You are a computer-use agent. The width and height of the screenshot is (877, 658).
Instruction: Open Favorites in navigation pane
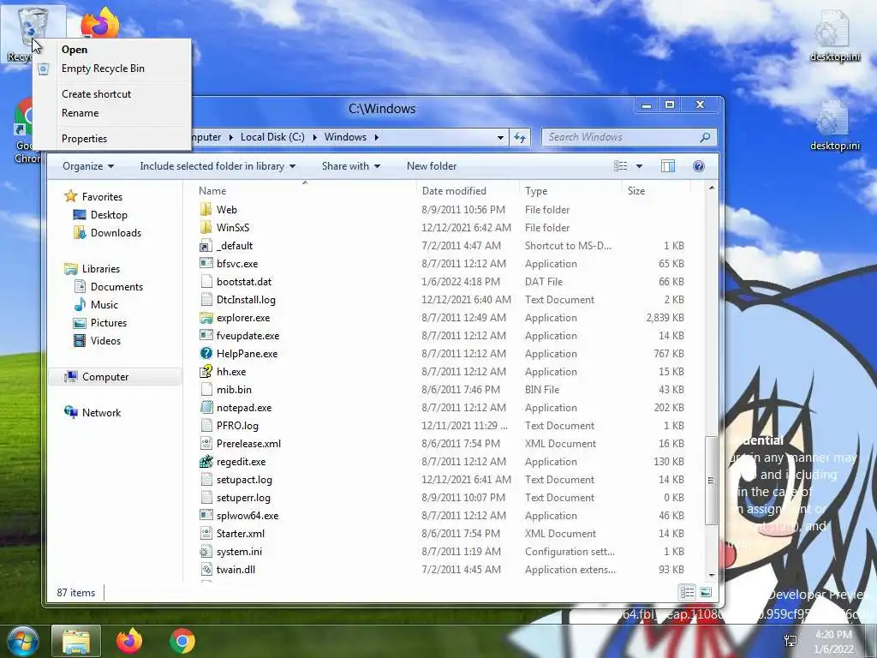pyautogui.click(x=93, y=197)
